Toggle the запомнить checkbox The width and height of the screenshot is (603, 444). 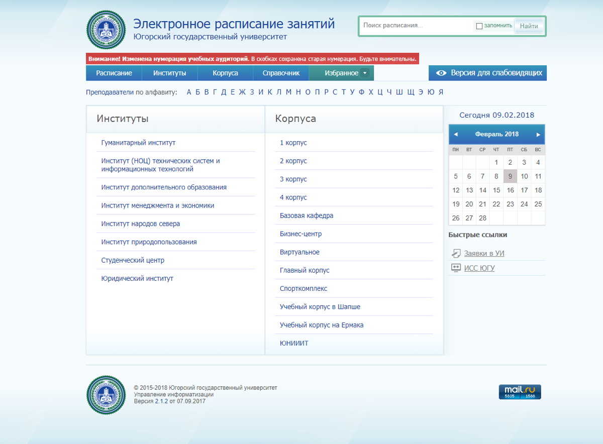coord(479,26)
